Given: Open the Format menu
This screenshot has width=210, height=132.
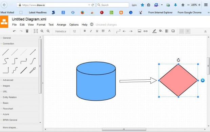Looking at the screenshot, I should point(41,25).
